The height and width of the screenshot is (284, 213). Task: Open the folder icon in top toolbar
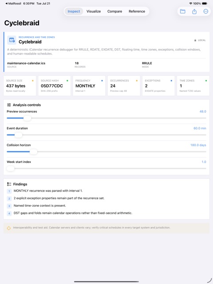click(182, 12)
